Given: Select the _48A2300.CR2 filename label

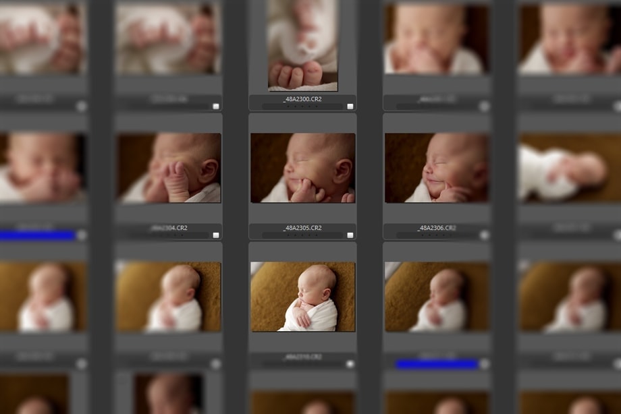Looking at the screenshot, I should 302,99.
